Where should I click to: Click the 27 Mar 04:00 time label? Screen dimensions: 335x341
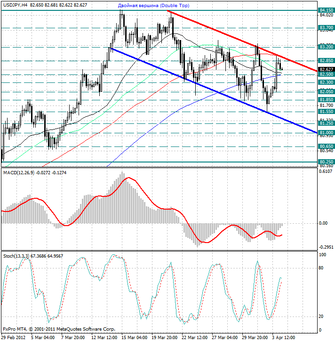pyautogui.click(x=224, y=338)
